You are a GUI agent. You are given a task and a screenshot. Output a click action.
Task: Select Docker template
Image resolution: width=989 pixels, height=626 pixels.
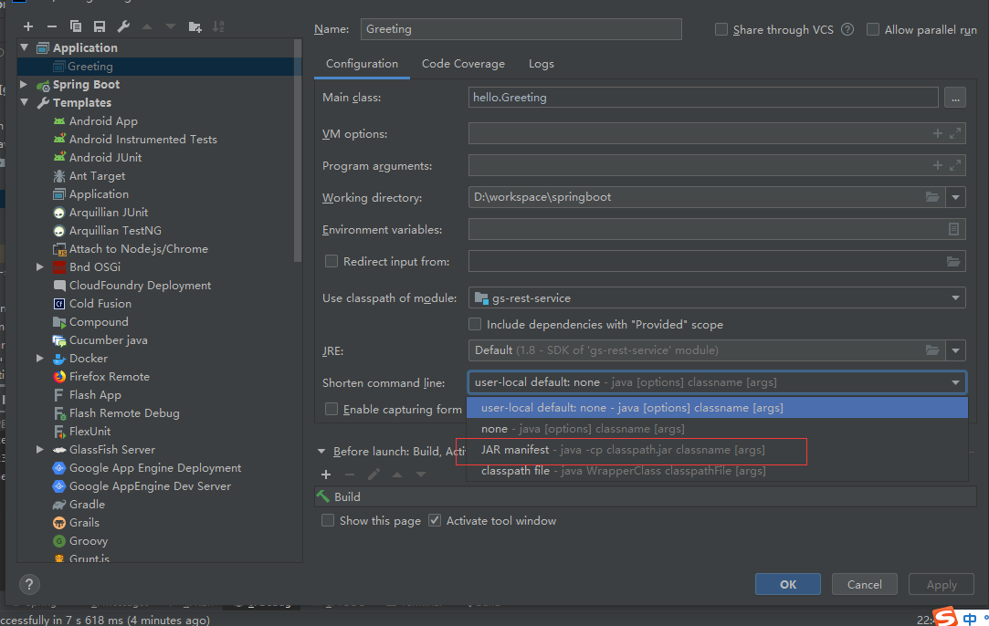point(89,358)
